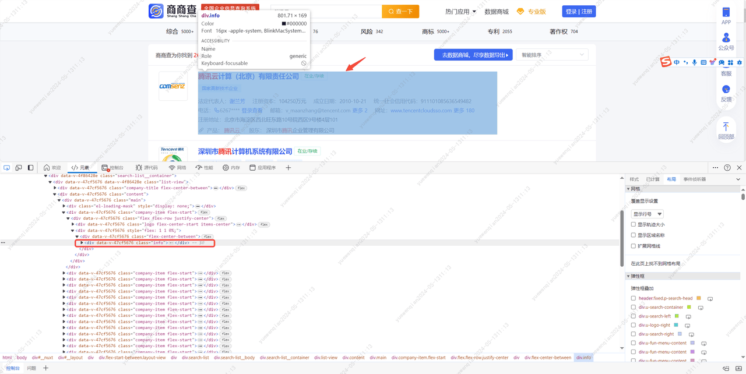
Task: Open the 已计算 styles tab
Action: pos(652,179)
